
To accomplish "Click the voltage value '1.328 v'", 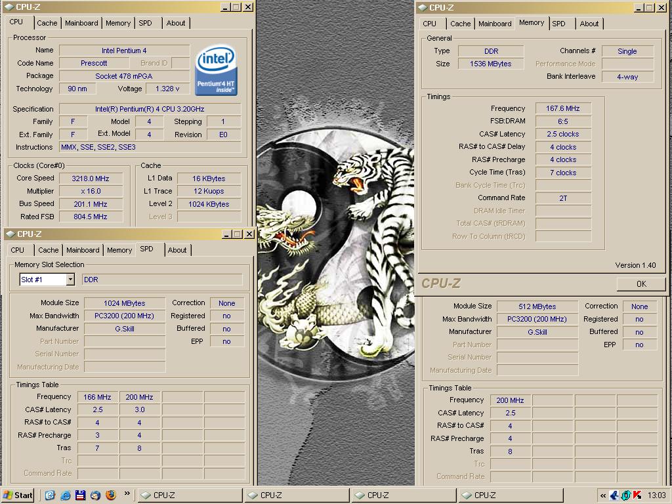I will (x=167, y=89).
